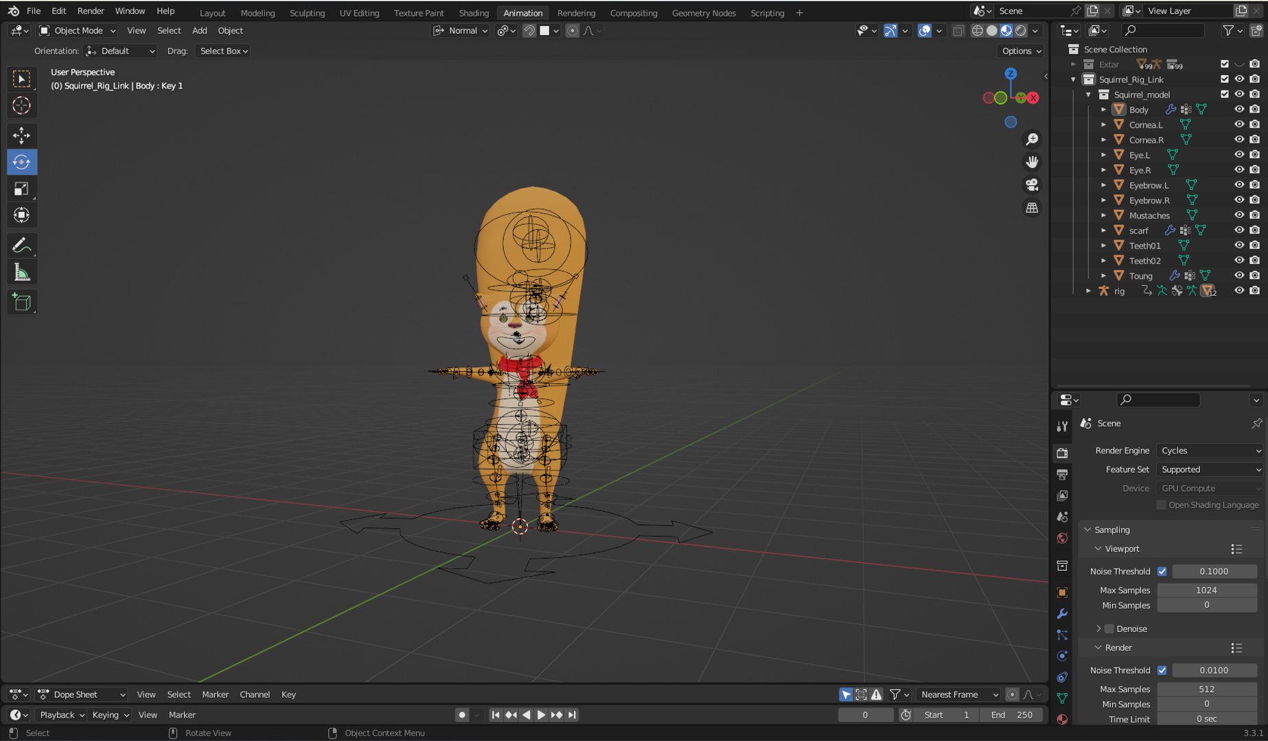Viewport: 1268px width, 741px height.
Task: Click the outliner search field
Action: (x=1164, y=31)
